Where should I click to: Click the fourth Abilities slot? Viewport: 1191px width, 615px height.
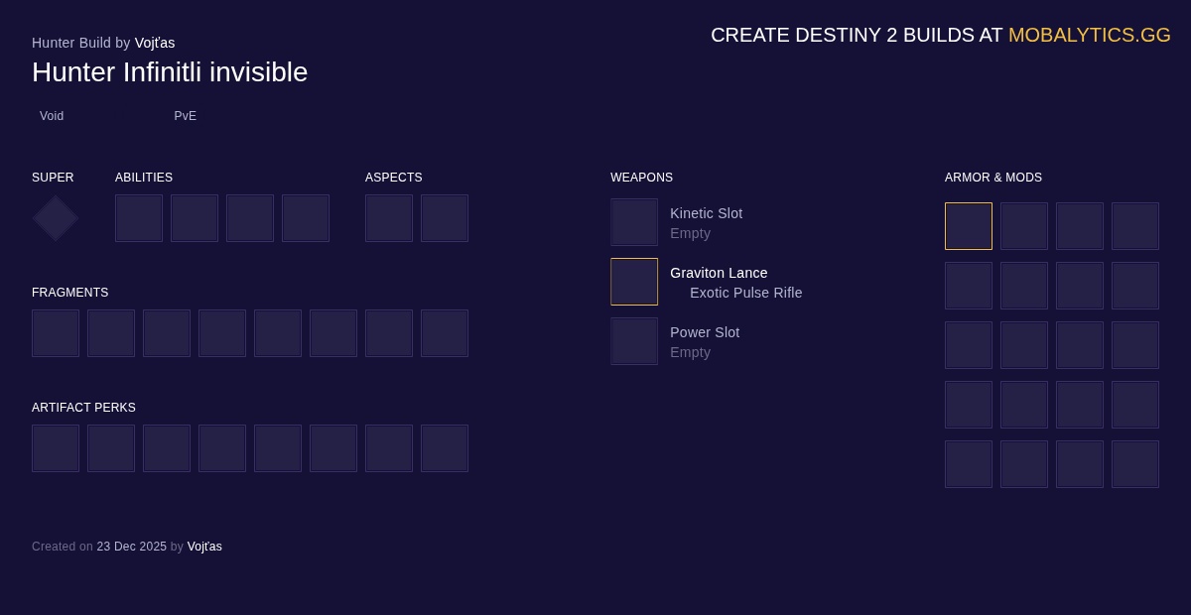point(306,218)
